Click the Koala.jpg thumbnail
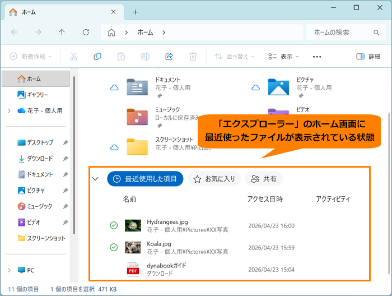The image size is (392, 296). (133, 247)
